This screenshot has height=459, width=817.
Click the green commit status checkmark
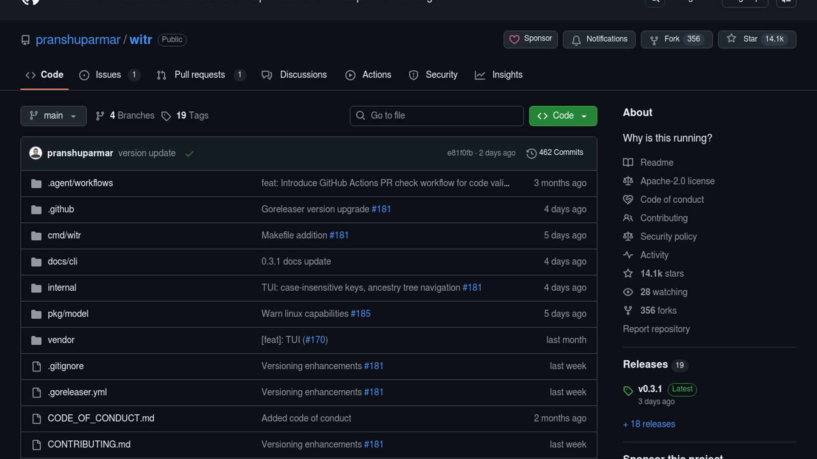[x=189, y=153]
